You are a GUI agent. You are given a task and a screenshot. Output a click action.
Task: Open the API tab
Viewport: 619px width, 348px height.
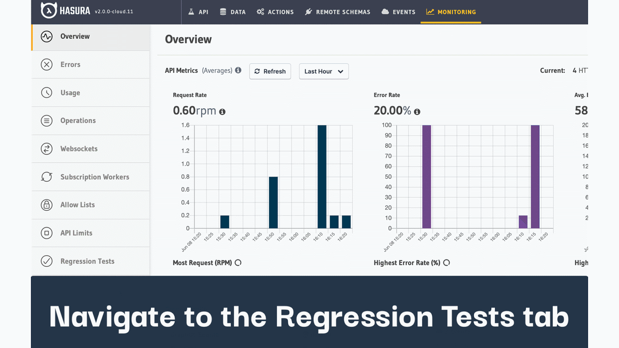pos(198,12)
